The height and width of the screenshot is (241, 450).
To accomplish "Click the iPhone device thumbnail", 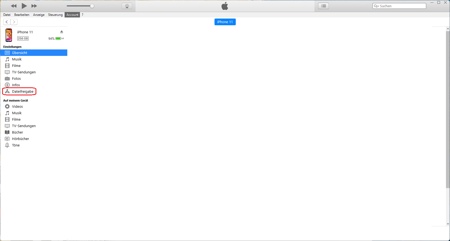I will coord(9,35).
